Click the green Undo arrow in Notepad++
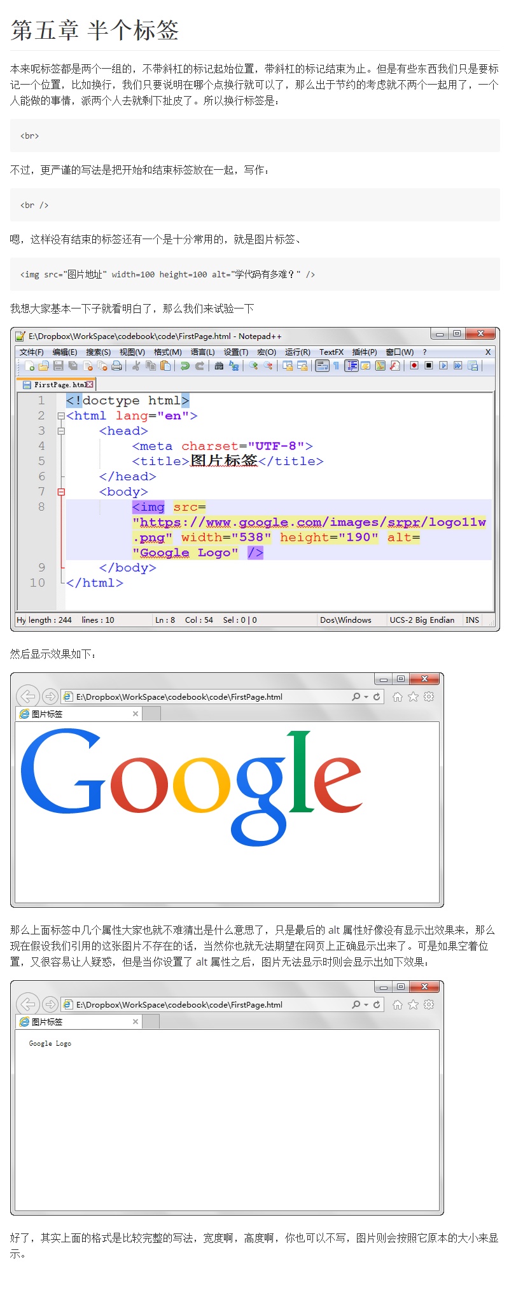This screenshot has width=509, height=1290. pos(185,366)
